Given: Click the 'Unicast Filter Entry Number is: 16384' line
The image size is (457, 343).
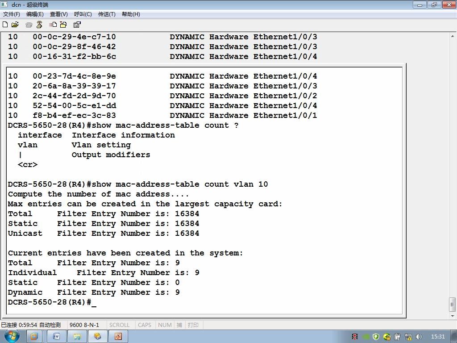Looking at the screenshot, I should [x=104, y=233].
